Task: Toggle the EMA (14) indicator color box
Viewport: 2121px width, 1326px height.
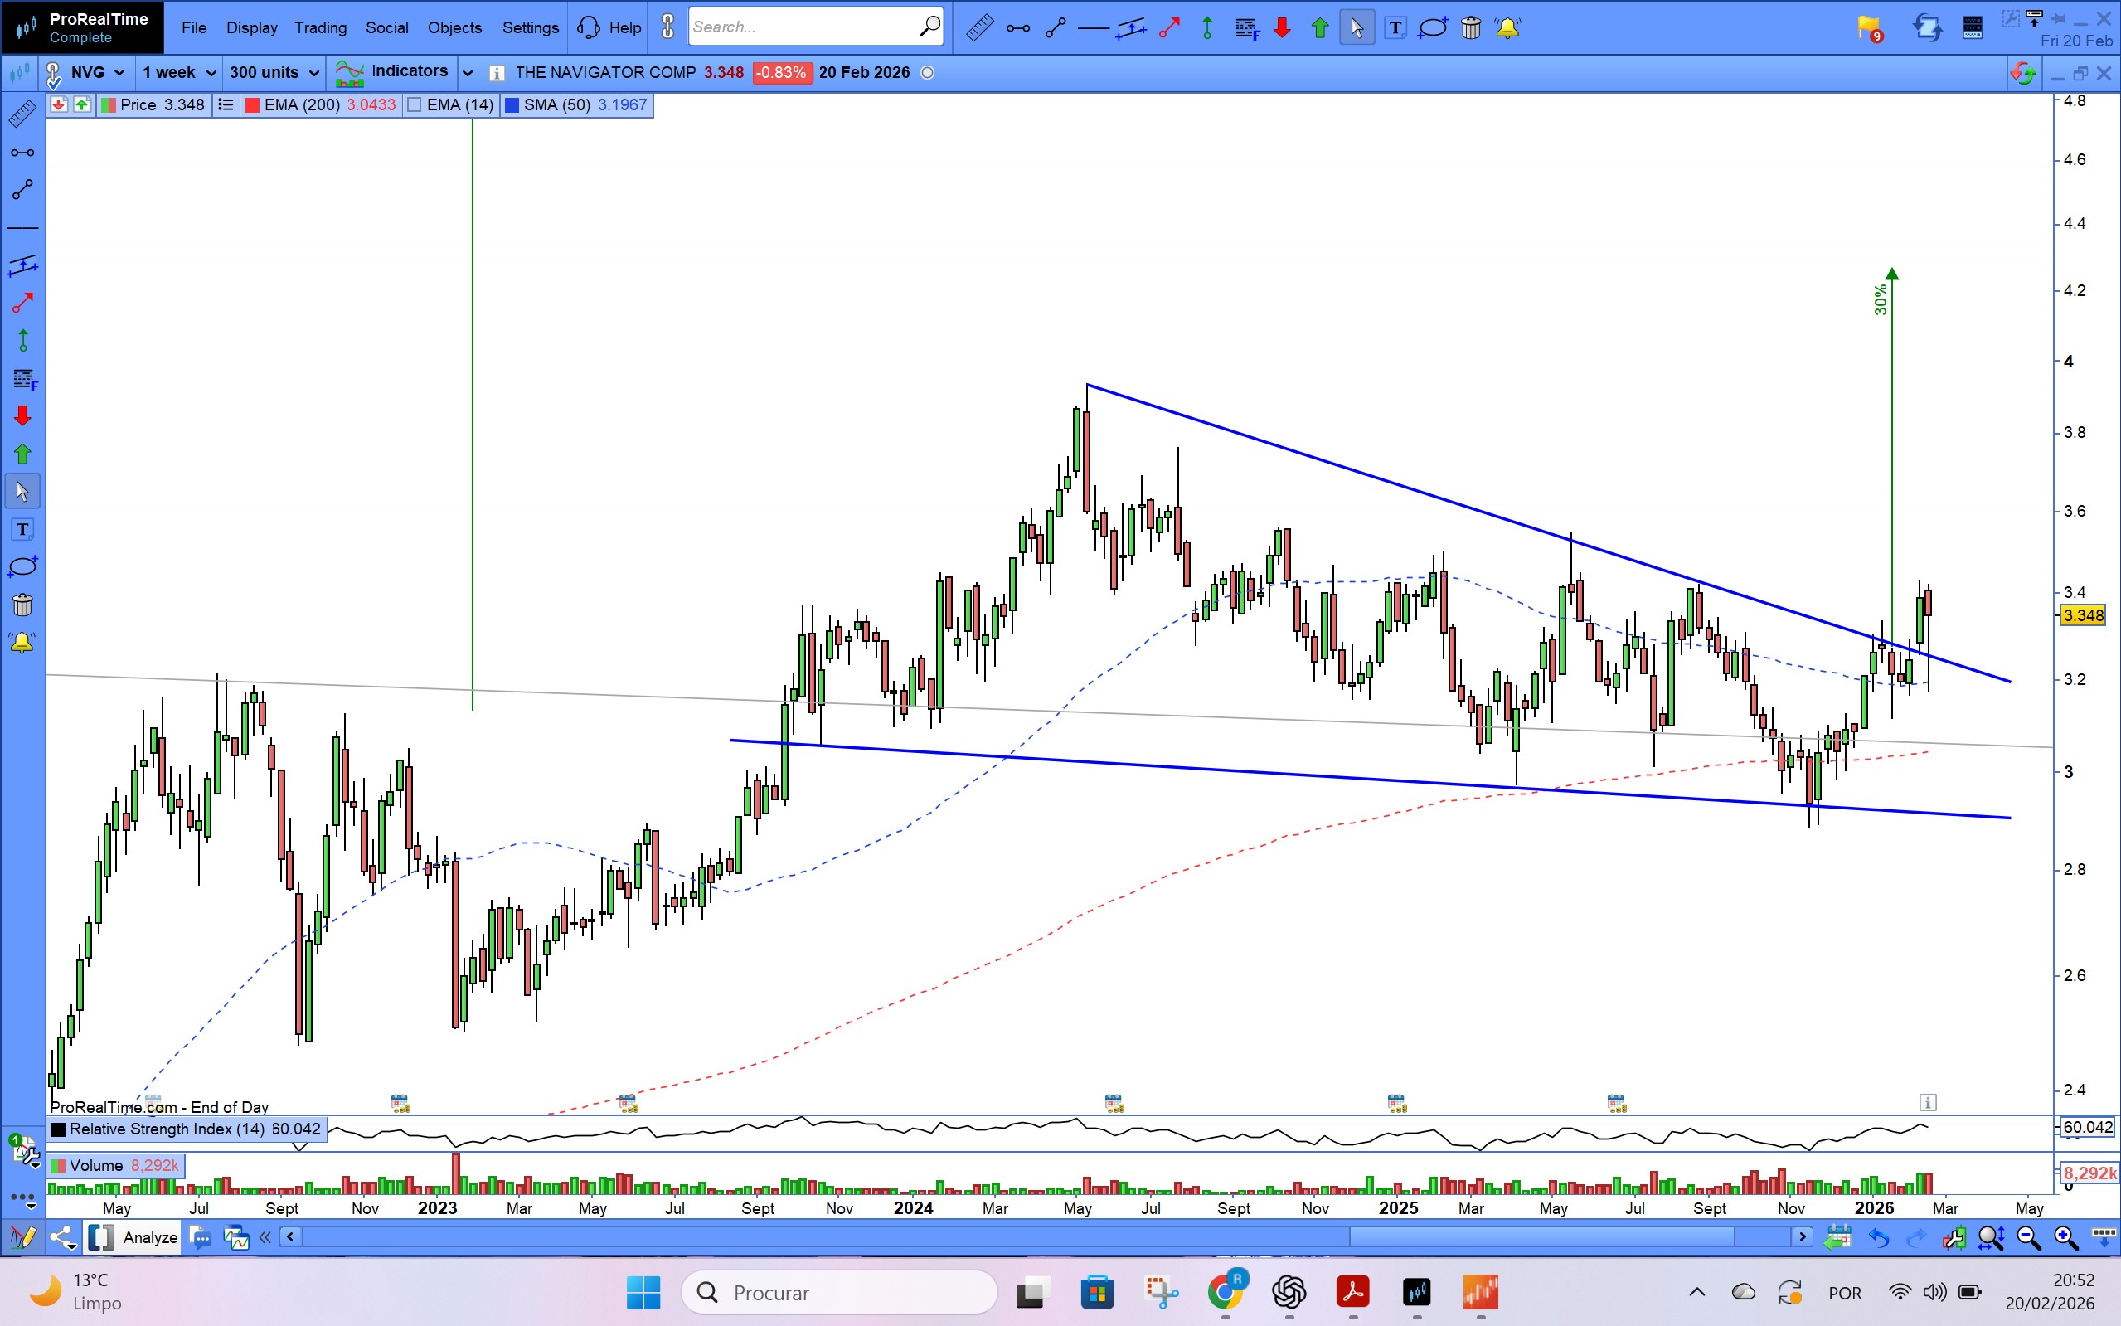Action: 415,105
